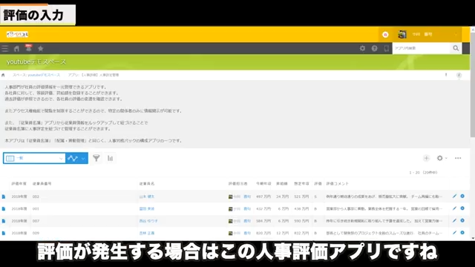
Task: Sort by 評価コメント column header
Action: [x=338, y=184]
